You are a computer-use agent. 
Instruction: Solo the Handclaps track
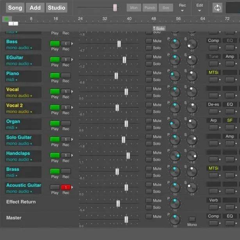coord(149,159)
